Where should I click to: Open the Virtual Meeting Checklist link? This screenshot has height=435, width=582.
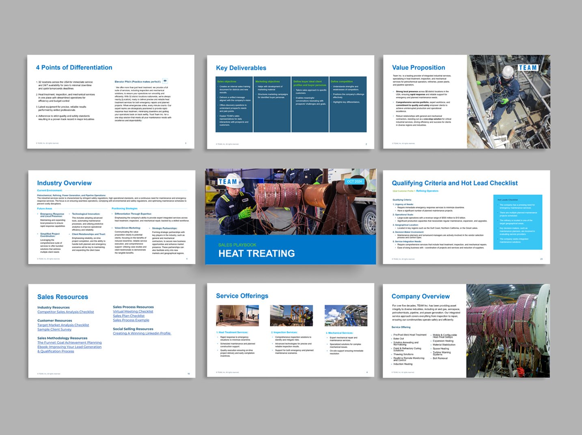click(133, 312)
